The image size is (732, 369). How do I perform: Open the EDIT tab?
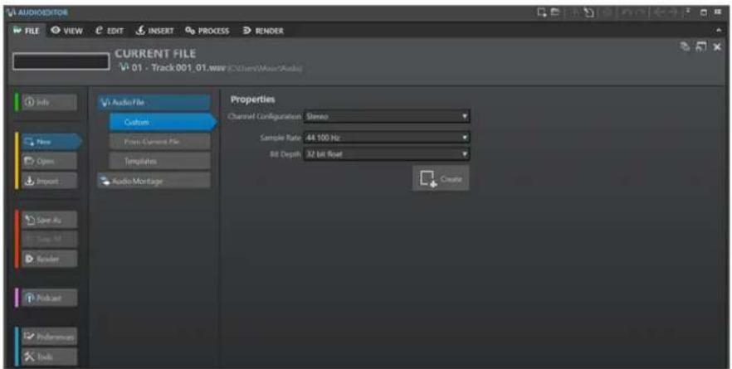click(110, 31)
